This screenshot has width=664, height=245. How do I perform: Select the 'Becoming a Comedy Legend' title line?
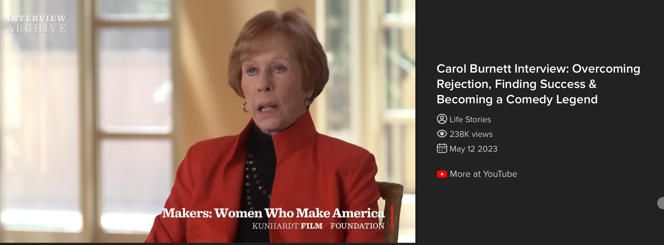(x=517, y=99)
